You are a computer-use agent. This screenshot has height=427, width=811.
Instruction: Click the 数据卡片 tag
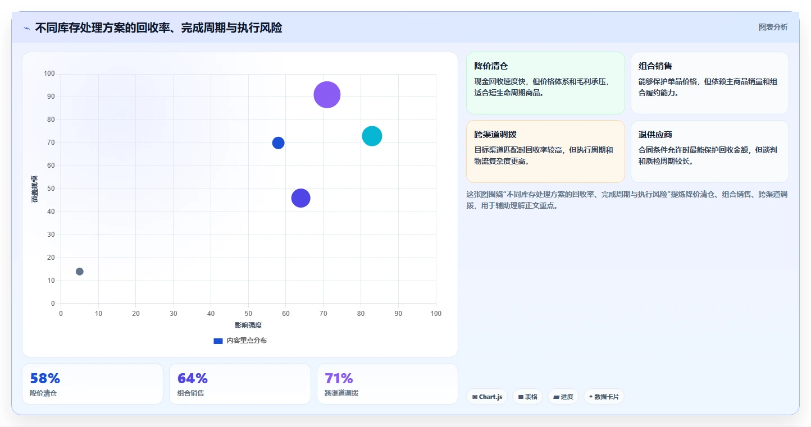click(x=604, y=397)
